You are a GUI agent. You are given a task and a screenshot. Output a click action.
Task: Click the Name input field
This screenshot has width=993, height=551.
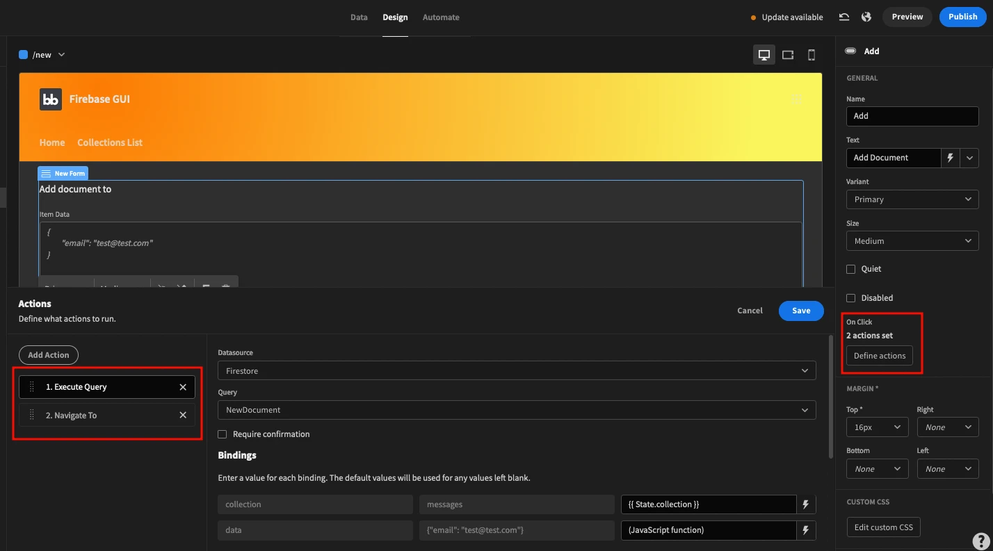[x=912, y=116]
